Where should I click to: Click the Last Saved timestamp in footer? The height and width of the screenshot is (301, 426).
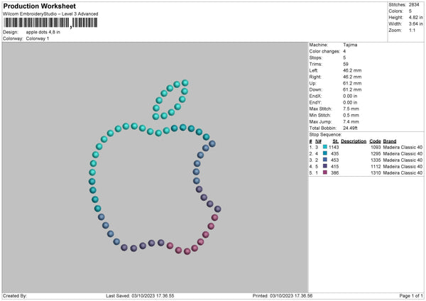tap(140, 296)
